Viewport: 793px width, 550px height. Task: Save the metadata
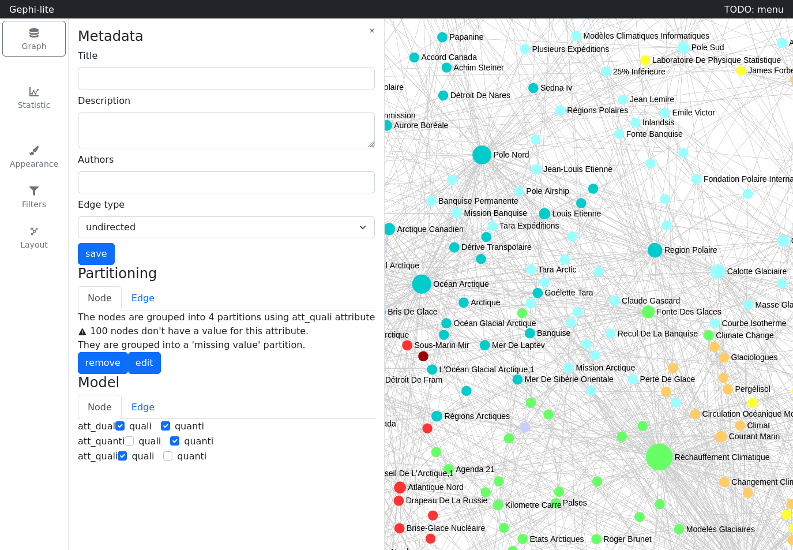pyautogui.click(x=96, y=254)
